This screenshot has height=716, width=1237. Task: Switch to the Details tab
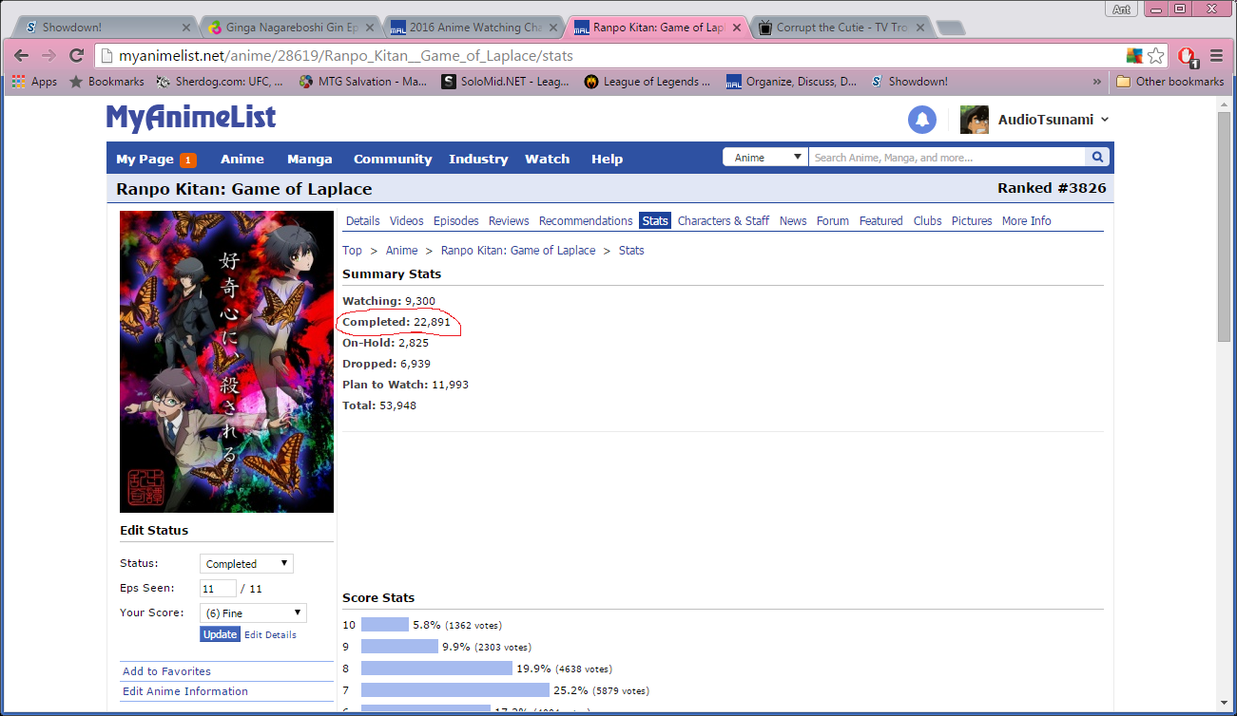[x=362, y=221]
